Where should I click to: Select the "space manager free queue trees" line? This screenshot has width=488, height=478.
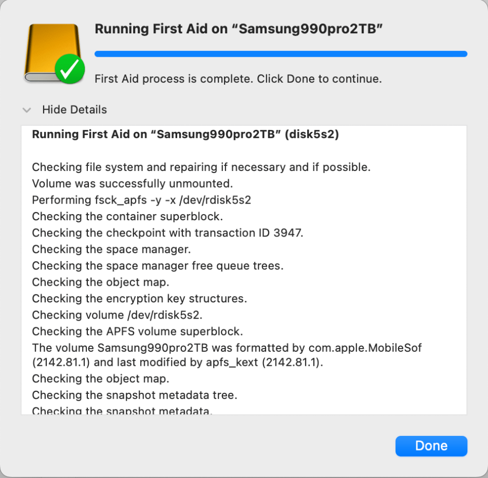(157, 266)
